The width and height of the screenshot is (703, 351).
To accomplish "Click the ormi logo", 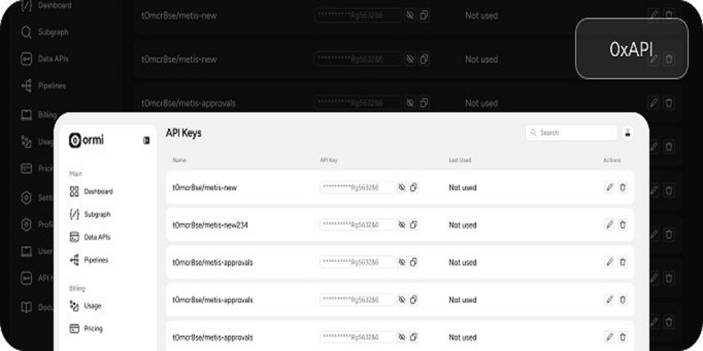I will (86, 140).
